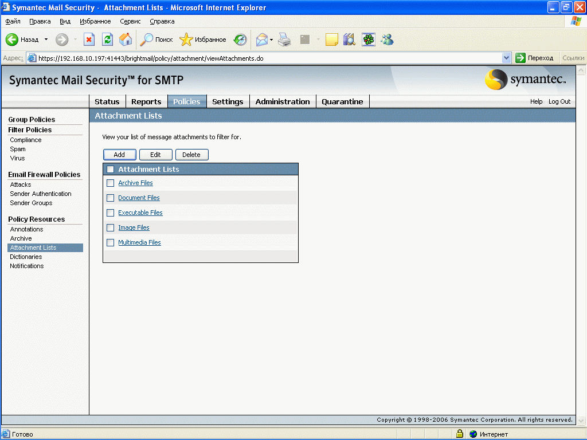Viewport: 587px width, 440px height.
Task: Open Dictionaries in the sidebar
Action: [26, 257]
